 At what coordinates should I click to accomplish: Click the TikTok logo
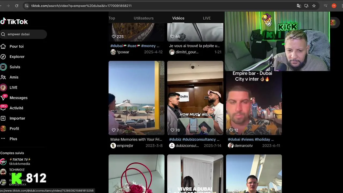tap(14, 21)
